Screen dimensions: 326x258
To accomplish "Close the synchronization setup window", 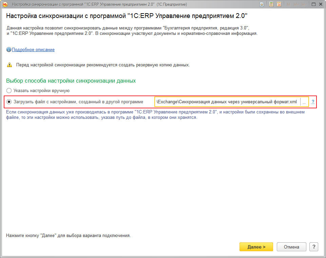I will point(321,4).
